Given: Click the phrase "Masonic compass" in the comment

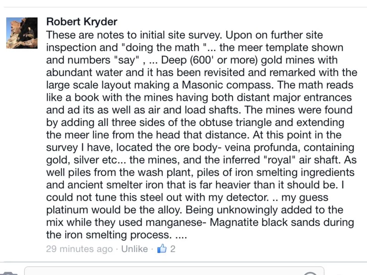Looking at the screenshot, I should click(x=227, y=85).
